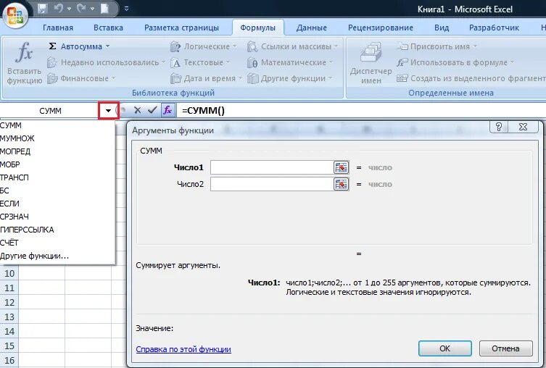Save workbook via quick access toolbar
The height and width of the screenshot is (368, 546).
43,9
